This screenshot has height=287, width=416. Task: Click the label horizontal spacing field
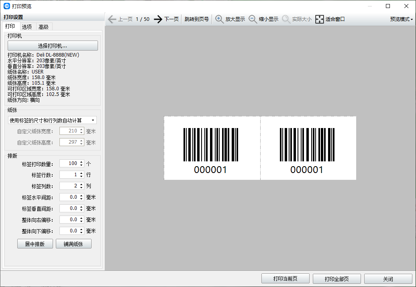click(69, 197)
